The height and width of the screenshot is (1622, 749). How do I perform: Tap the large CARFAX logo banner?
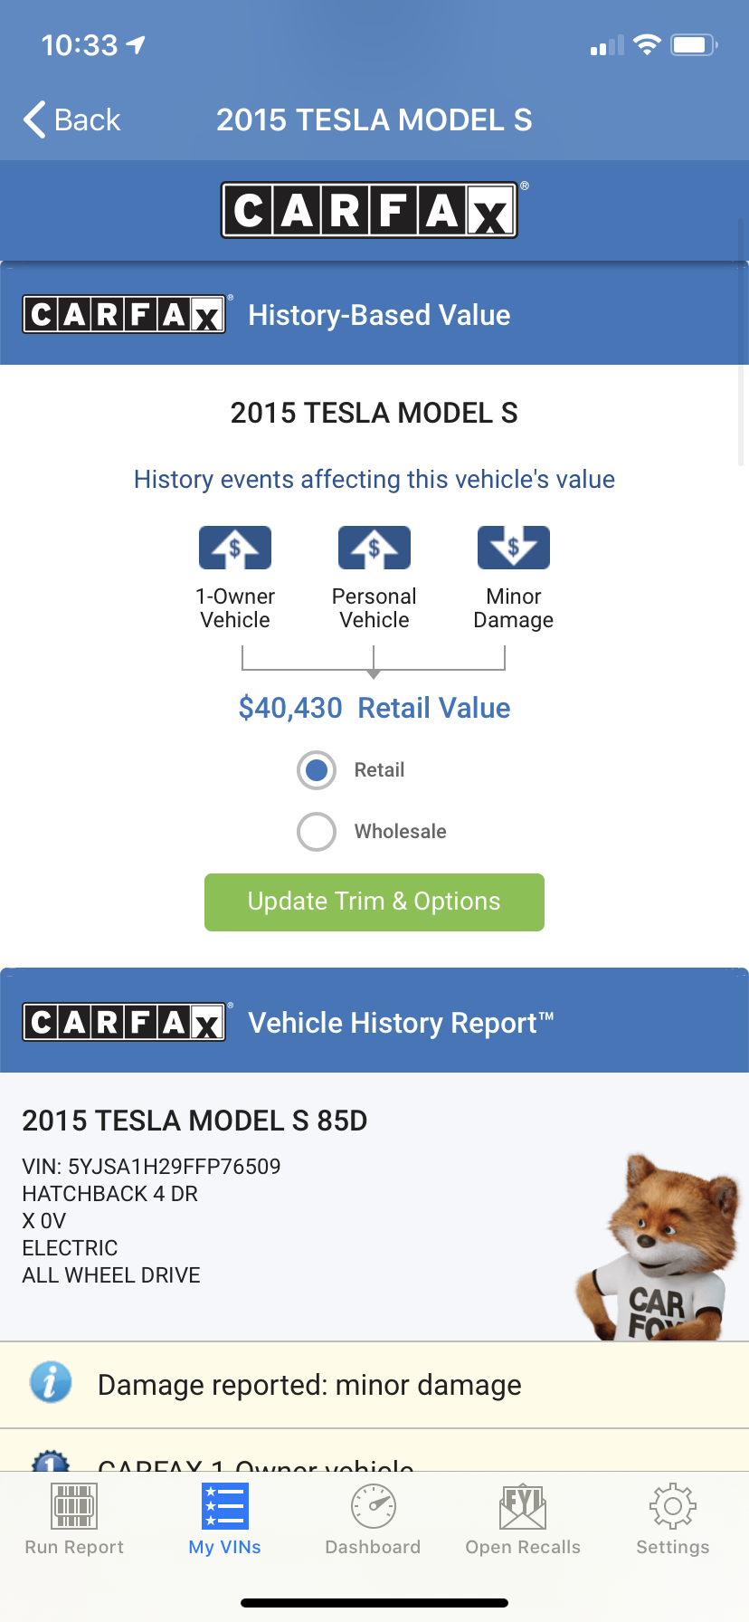pyautogui.click(x=369, y=210)
